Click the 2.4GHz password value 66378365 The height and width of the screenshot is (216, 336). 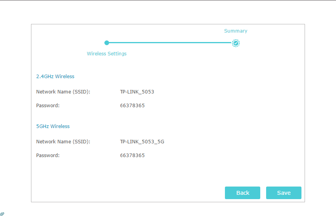[x=132, y=106]
